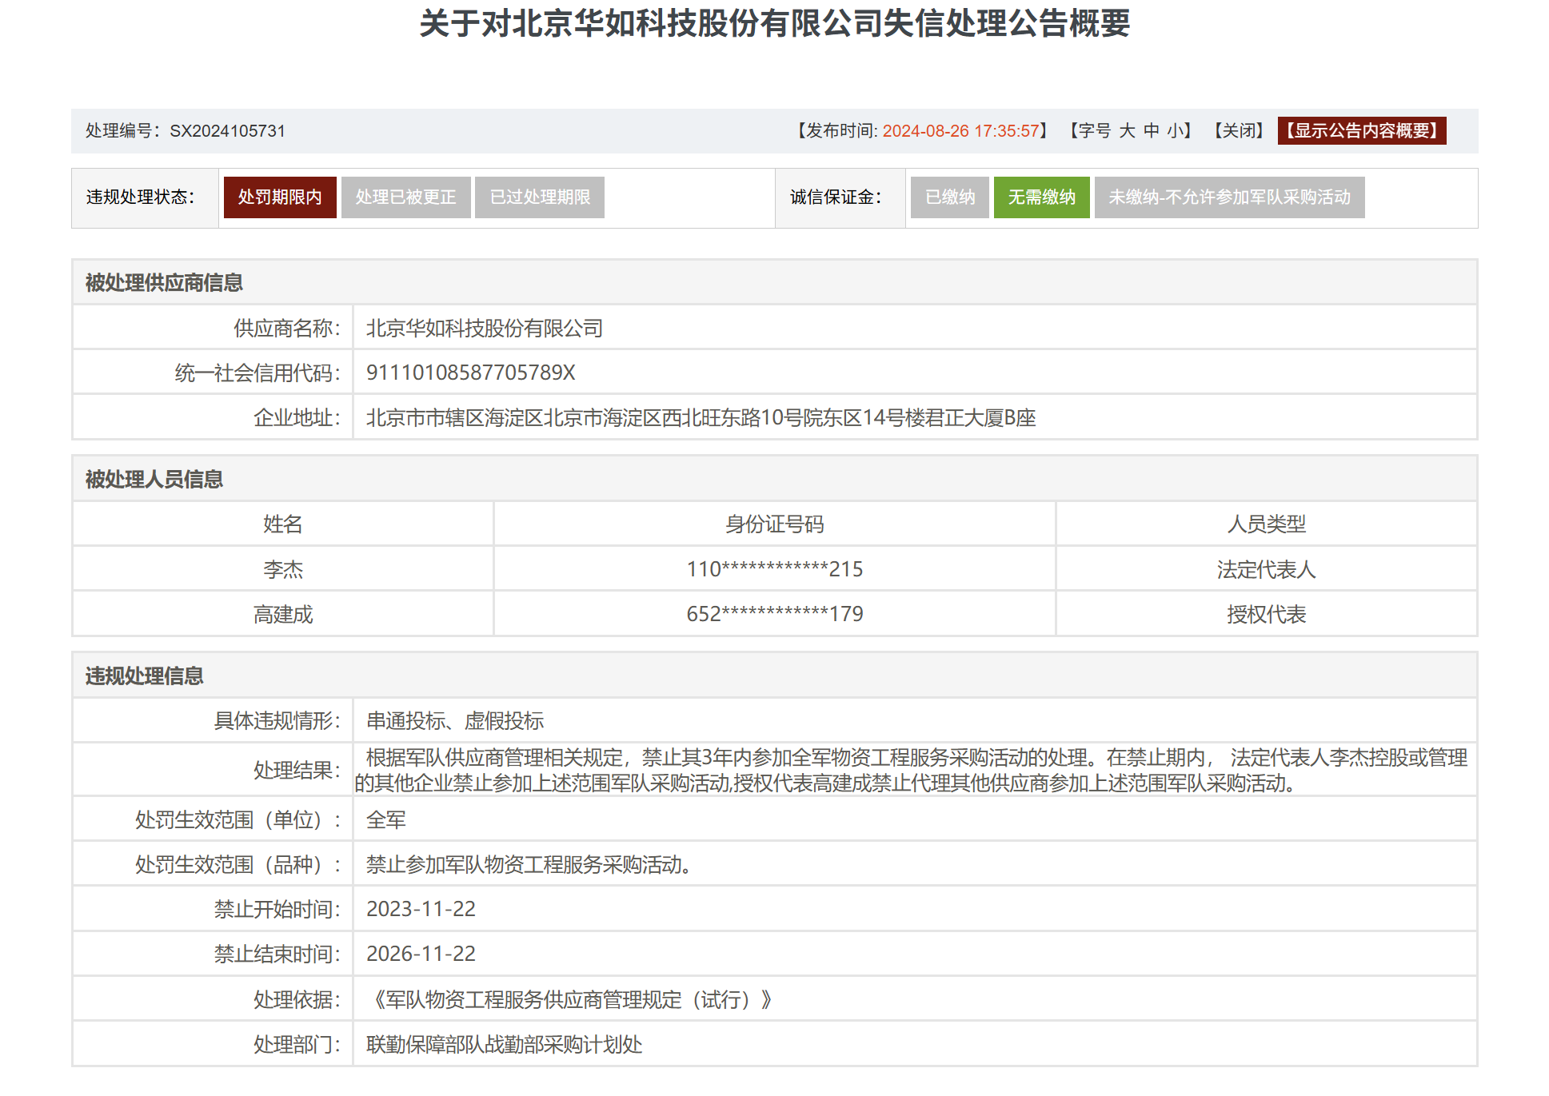Click processing number SX2024105731
Screen dimensions: 1549x1096
[227, 130]
